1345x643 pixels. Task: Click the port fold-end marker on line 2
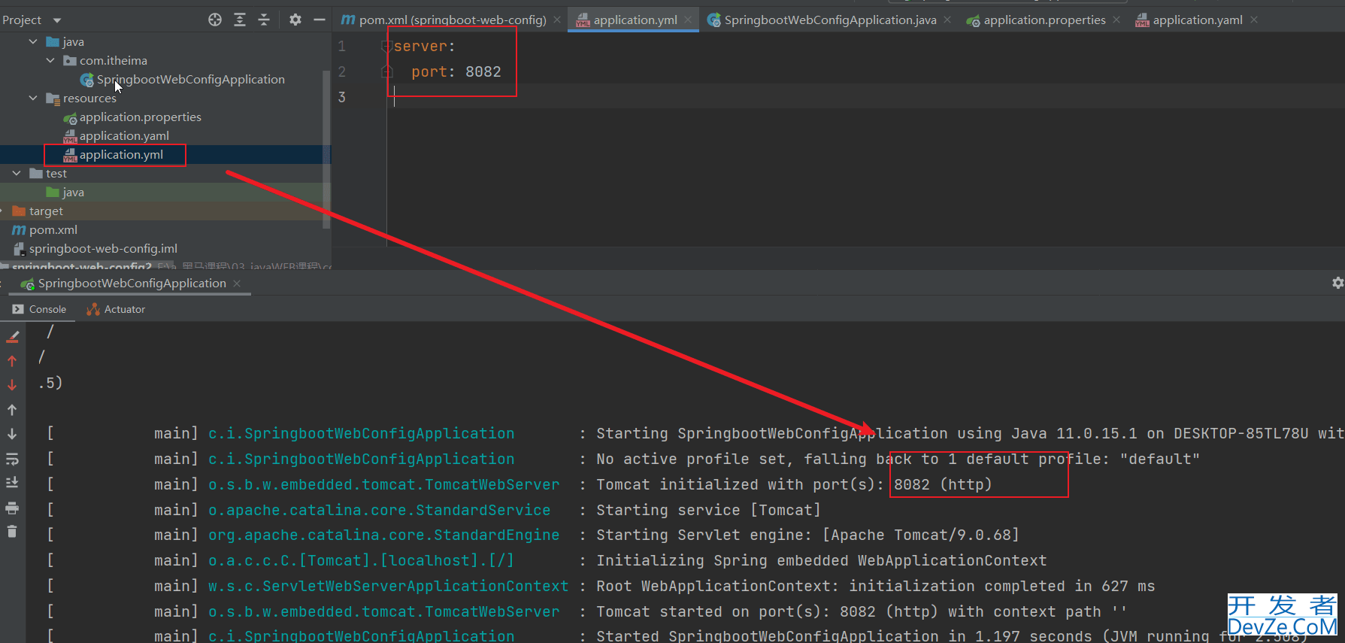[x=387, y=72]
